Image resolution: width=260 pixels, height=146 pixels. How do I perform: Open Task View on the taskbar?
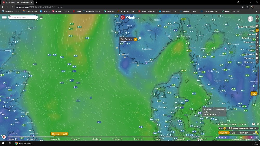tap(10, 143)
